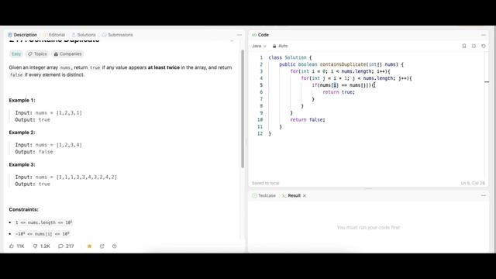Click 'return true;' code on line 6

[339, 92]
